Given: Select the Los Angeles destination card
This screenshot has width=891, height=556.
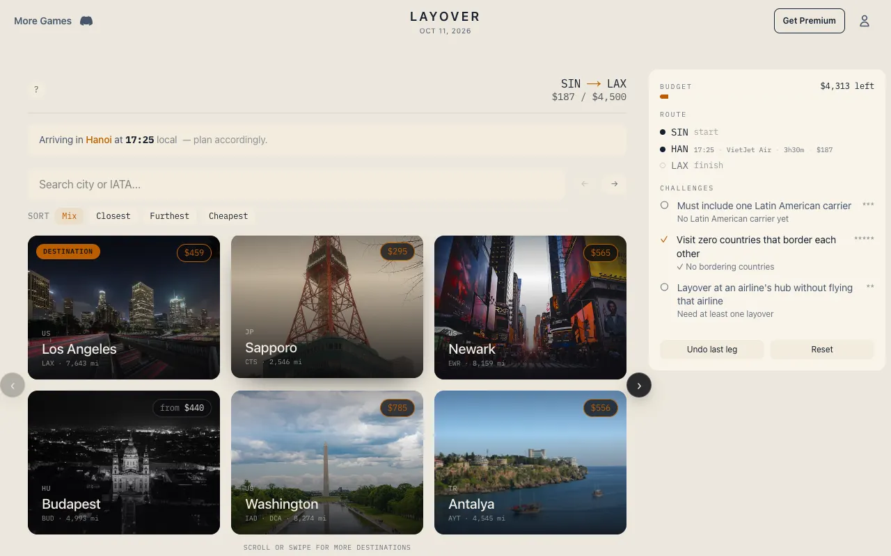Looking at the screenshot, I should 124,307.
